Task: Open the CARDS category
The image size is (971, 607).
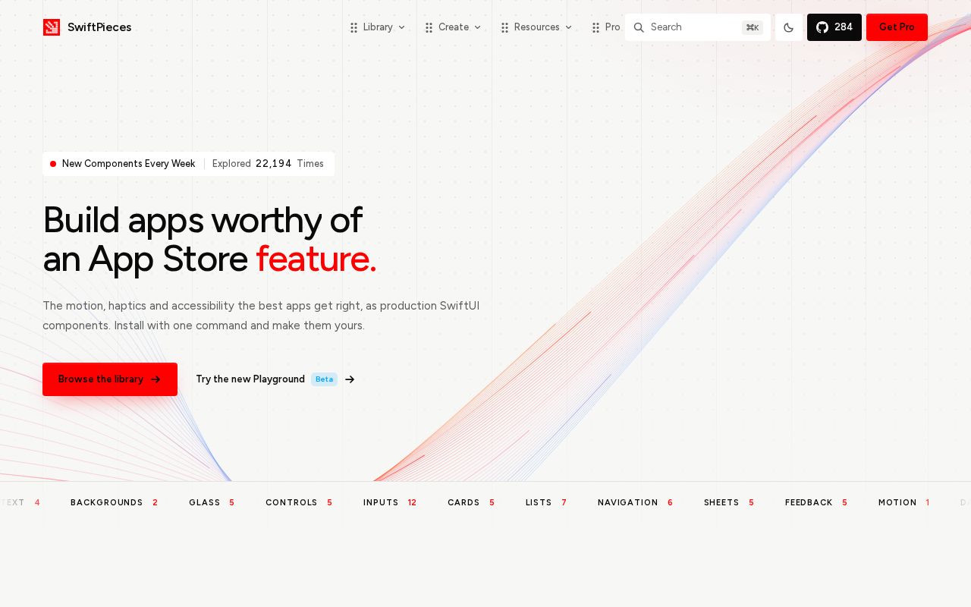Action: (471, 502)
